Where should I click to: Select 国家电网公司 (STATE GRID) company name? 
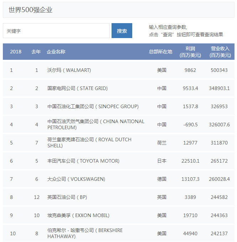point(77,88)
